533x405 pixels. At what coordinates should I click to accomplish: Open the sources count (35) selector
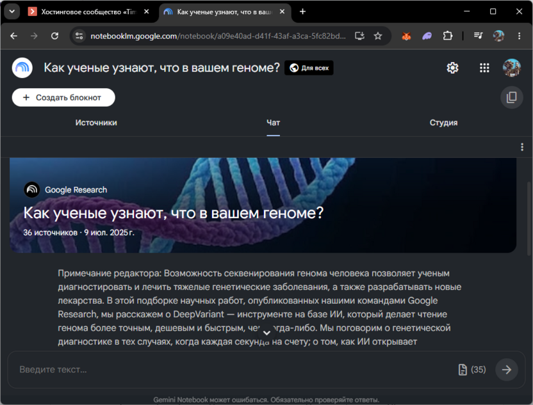click(x=473, y=369)
